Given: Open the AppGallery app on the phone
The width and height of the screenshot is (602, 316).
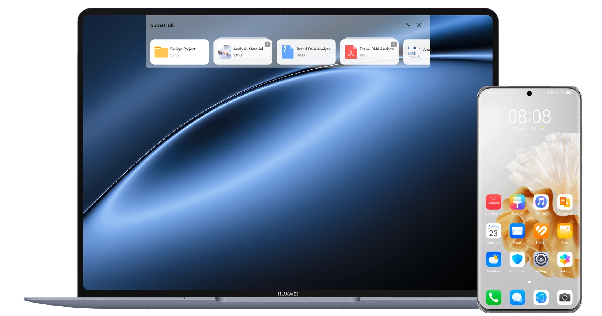Looking at the screenshot, I should 493,202.
